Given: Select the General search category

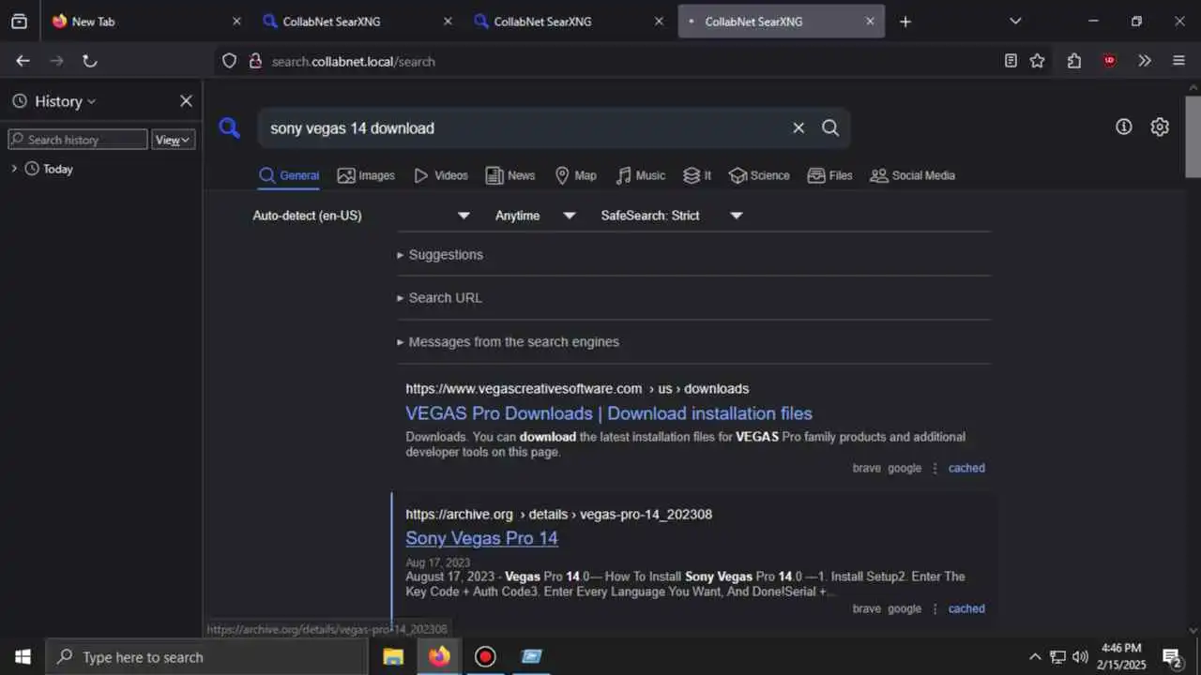Looking at the screenshot, I should coord(289,175).
